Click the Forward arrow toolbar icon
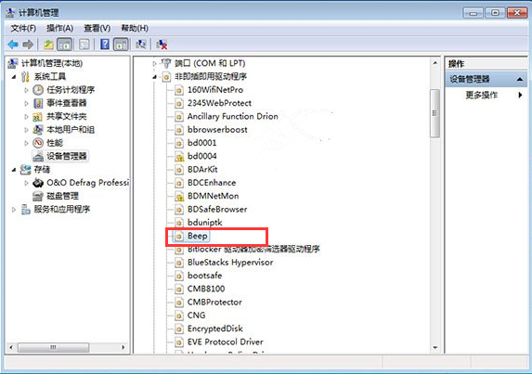This screenshot has height=374, width=532. pos(28,45)
